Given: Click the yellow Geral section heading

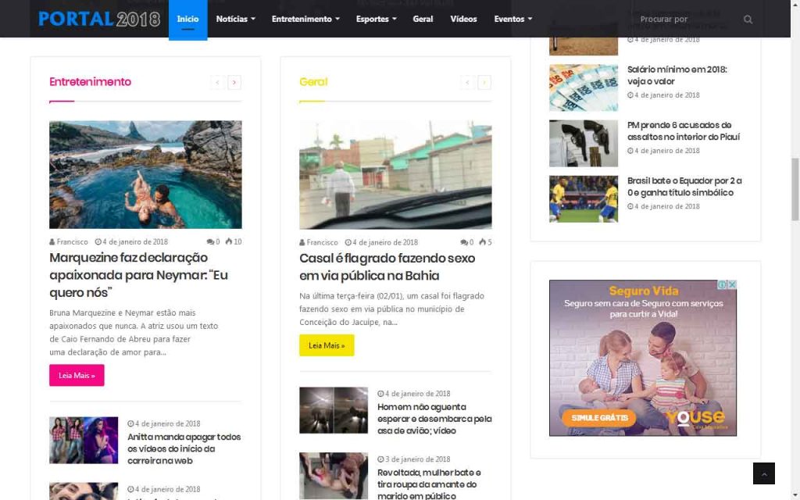Looking at the screenshot, I should point(313,81).
